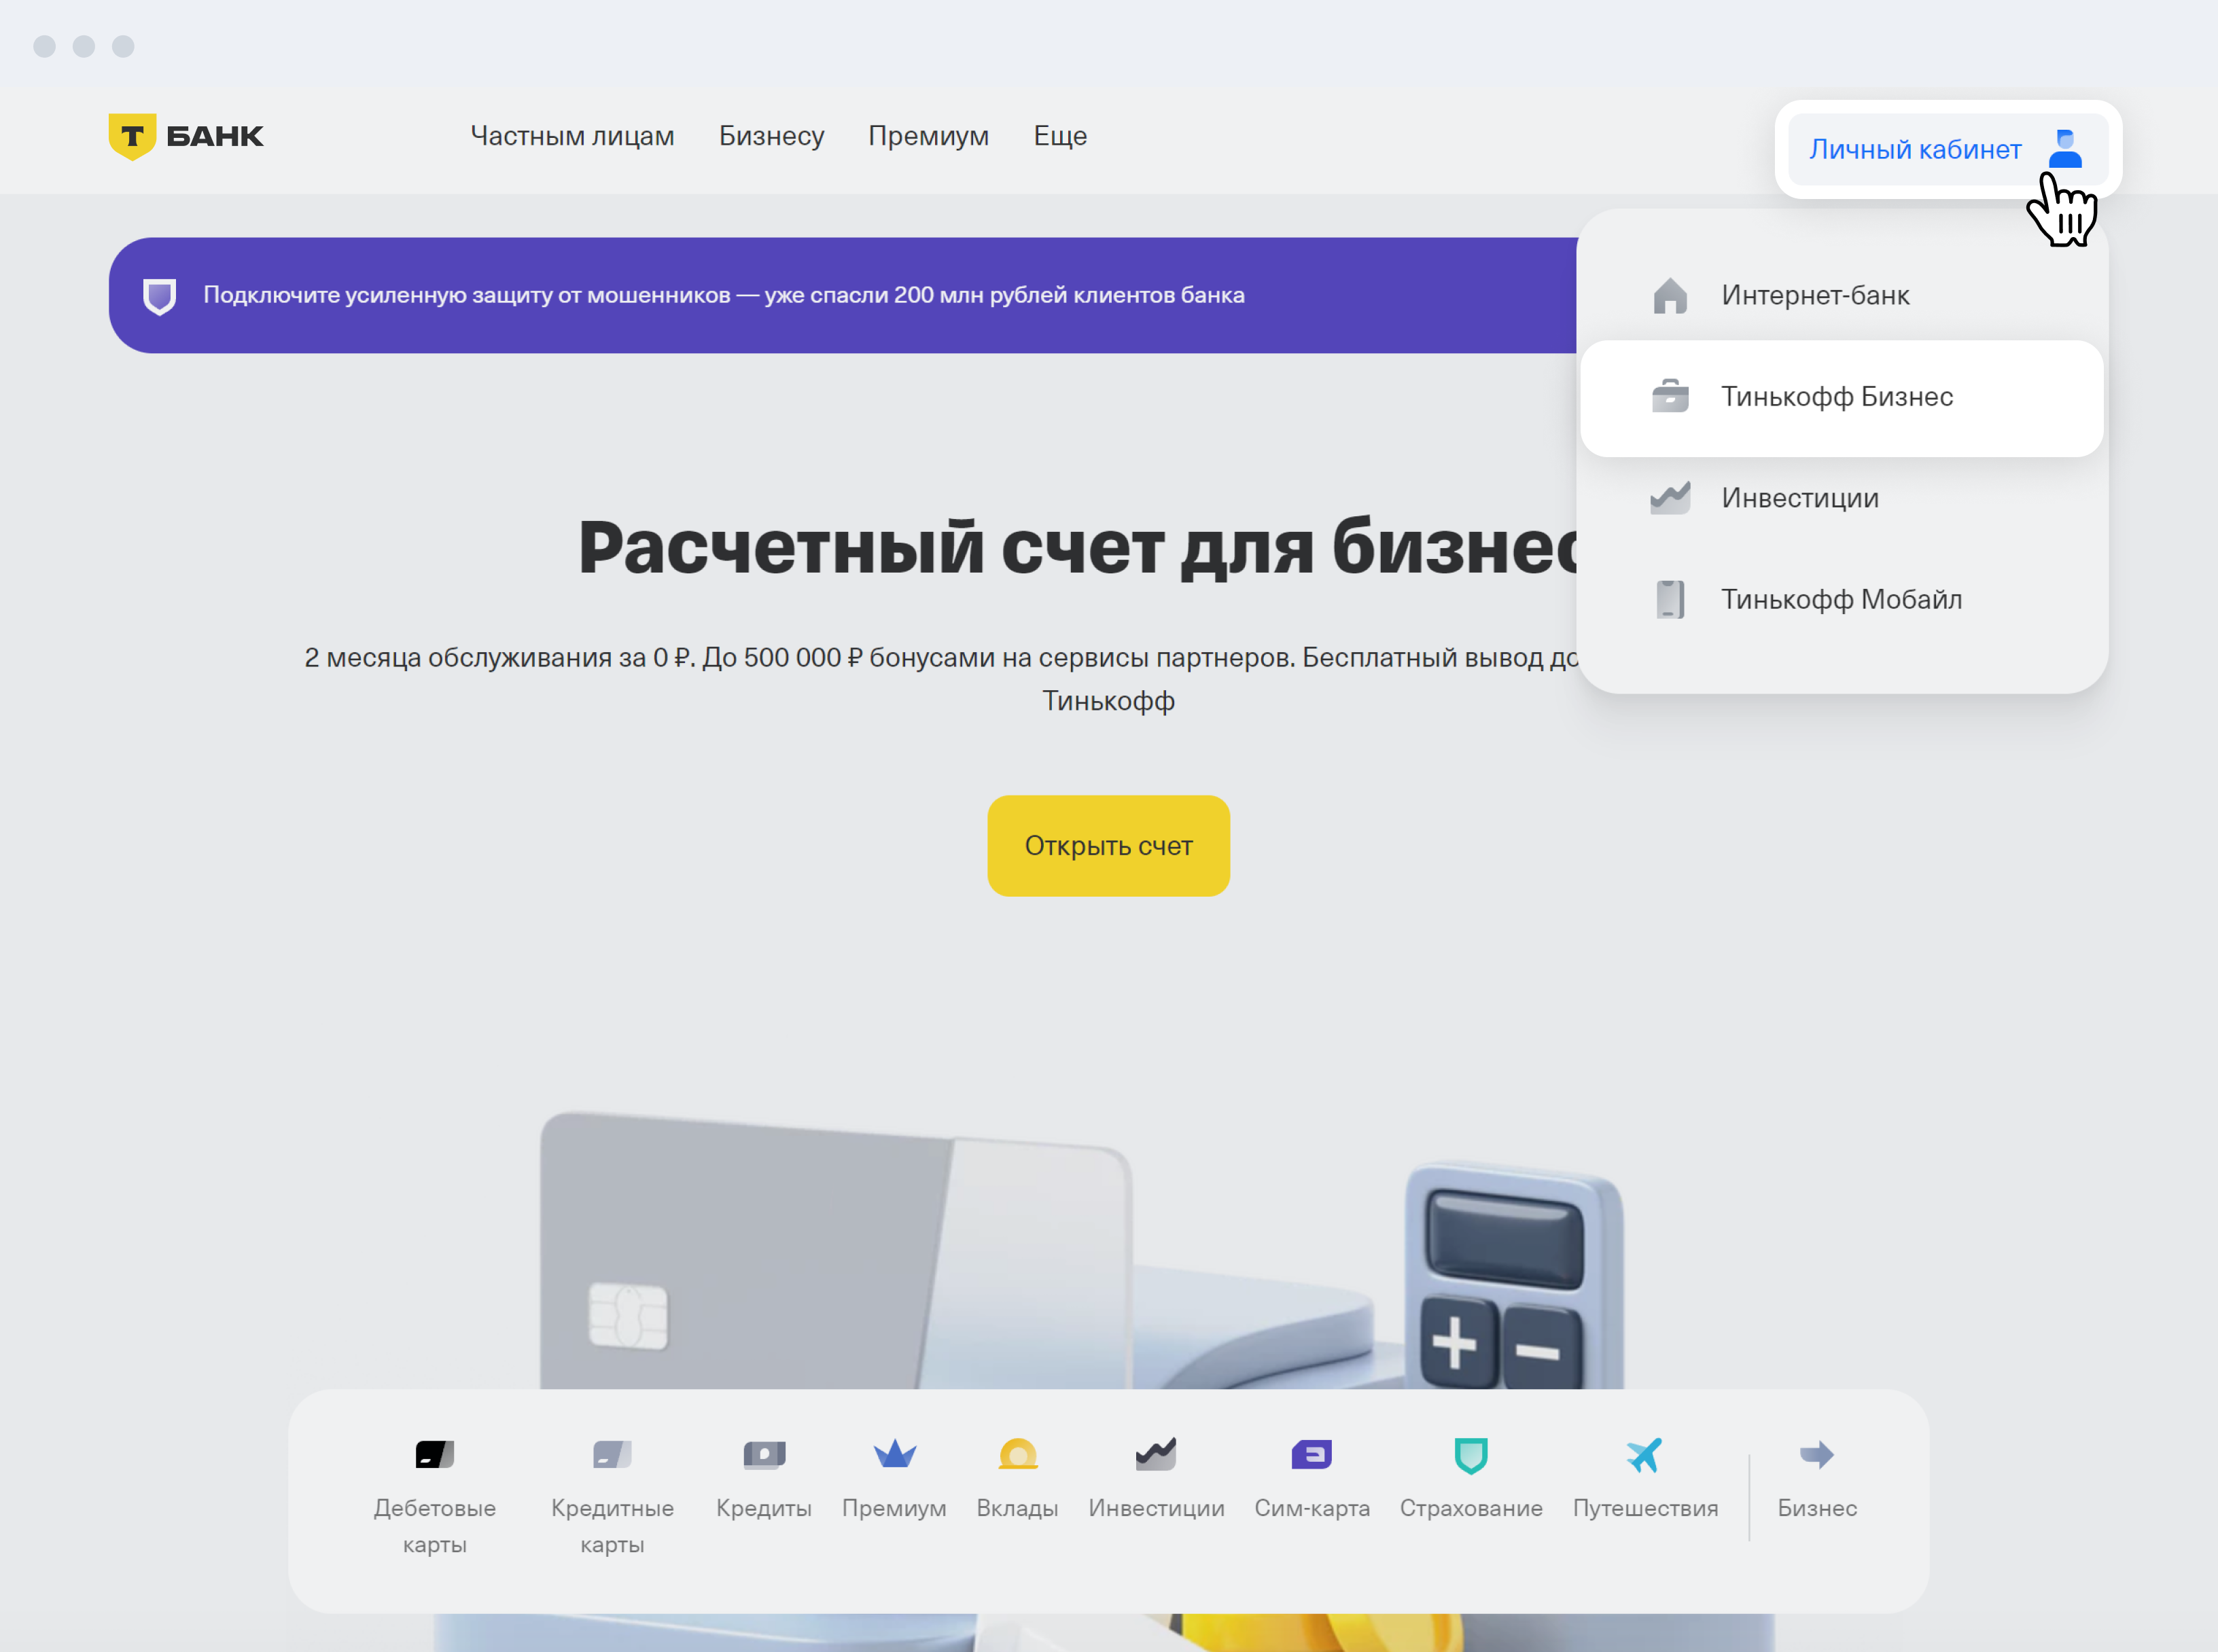Viewport: 2218px width, 1652px height.
Task: Click the teal shield Страхование icon
Action: 1471,1455
